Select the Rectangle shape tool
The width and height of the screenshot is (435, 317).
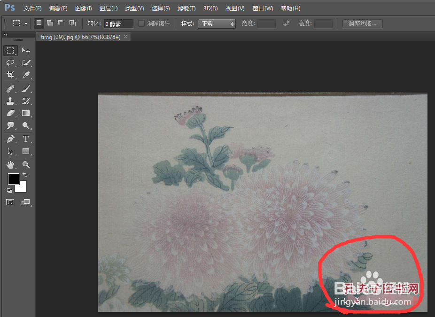(x=26, y=151)
